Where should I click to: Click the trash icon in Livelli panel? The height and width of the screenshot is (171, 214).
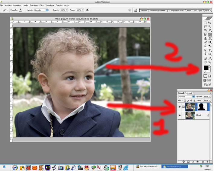[207, 162]
